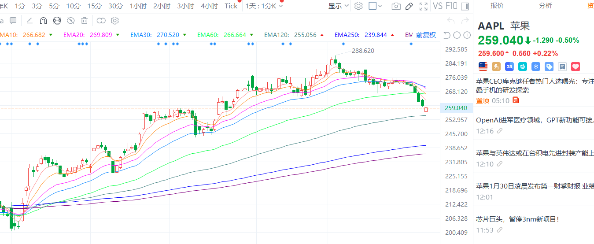Reset chart zoom with the circular arrow
Screen dimensions: 594x244
447,35
